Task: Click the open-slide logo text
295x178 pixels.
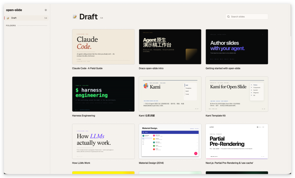Action: tap(14, 10)
